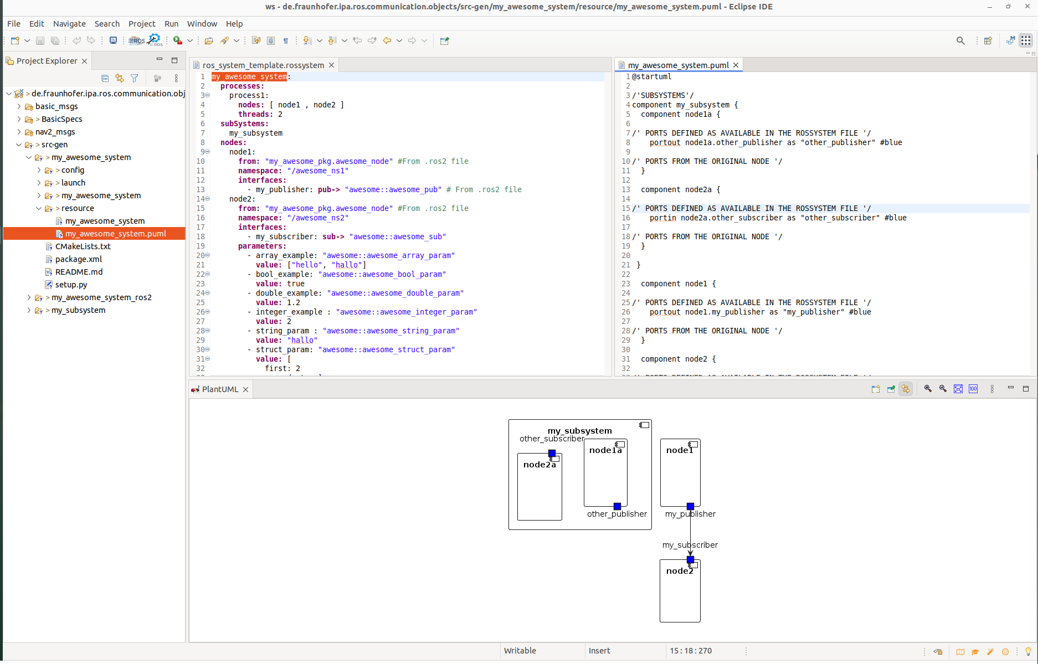This screenshot has height=664, width=1038.
Task: Fit the PlantUML diagram to window
Action: click(958, 389)
